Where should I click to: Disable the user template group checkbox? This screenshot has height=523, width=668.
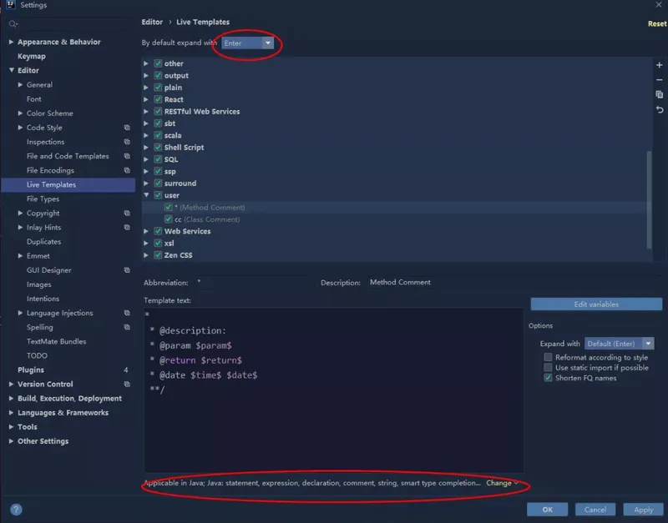point(158,195)
